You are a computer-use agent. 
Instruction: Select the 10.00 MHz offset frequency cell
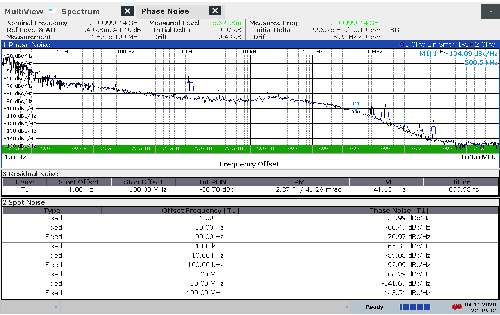pyautogui.click(x=207, y=283)
